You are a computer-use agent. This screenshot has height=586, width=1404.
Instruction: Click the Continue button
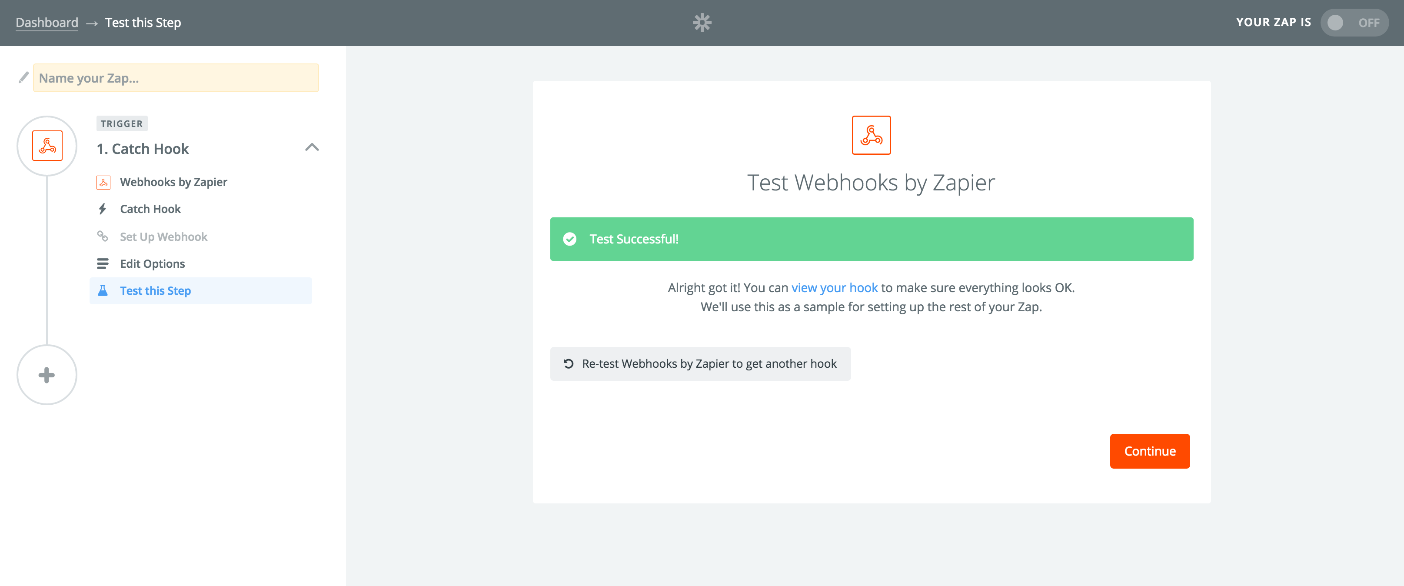click(1149, 451)
